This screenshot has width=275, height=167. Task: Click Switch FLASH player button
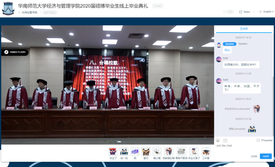(15, 52)
